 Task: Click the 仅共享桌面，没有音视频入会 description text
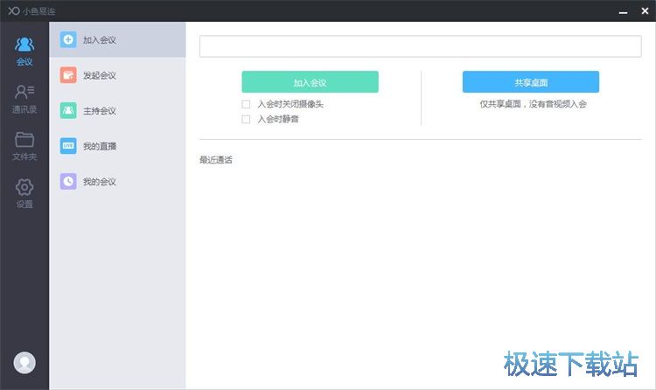(533, 104)
